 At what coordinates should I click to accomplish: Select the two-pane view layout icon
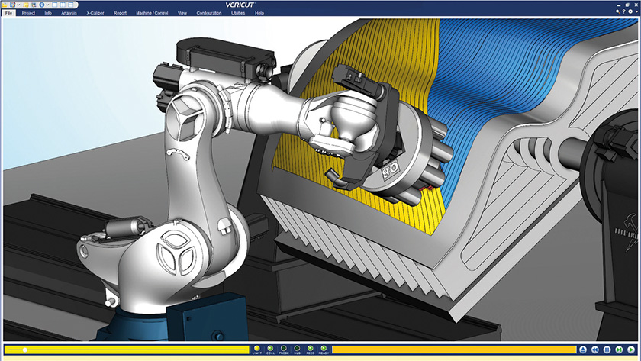pos(63,5)
